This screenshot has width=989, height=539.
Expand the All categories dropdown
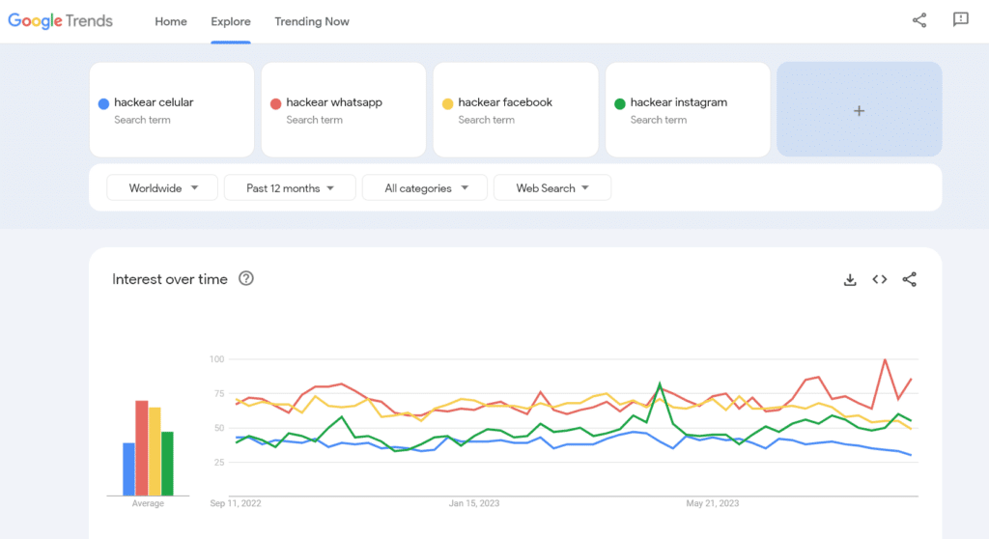pyautogui.click(x=425, y=188)
